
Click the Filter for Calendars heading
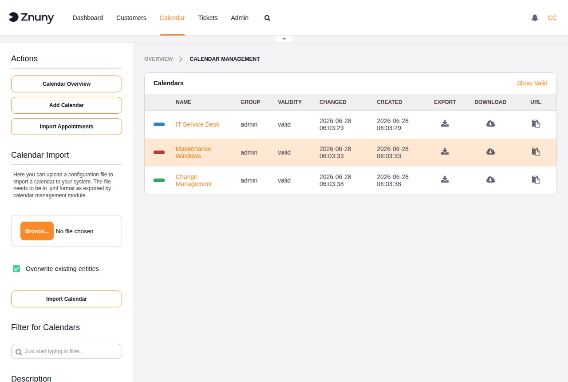45,327
